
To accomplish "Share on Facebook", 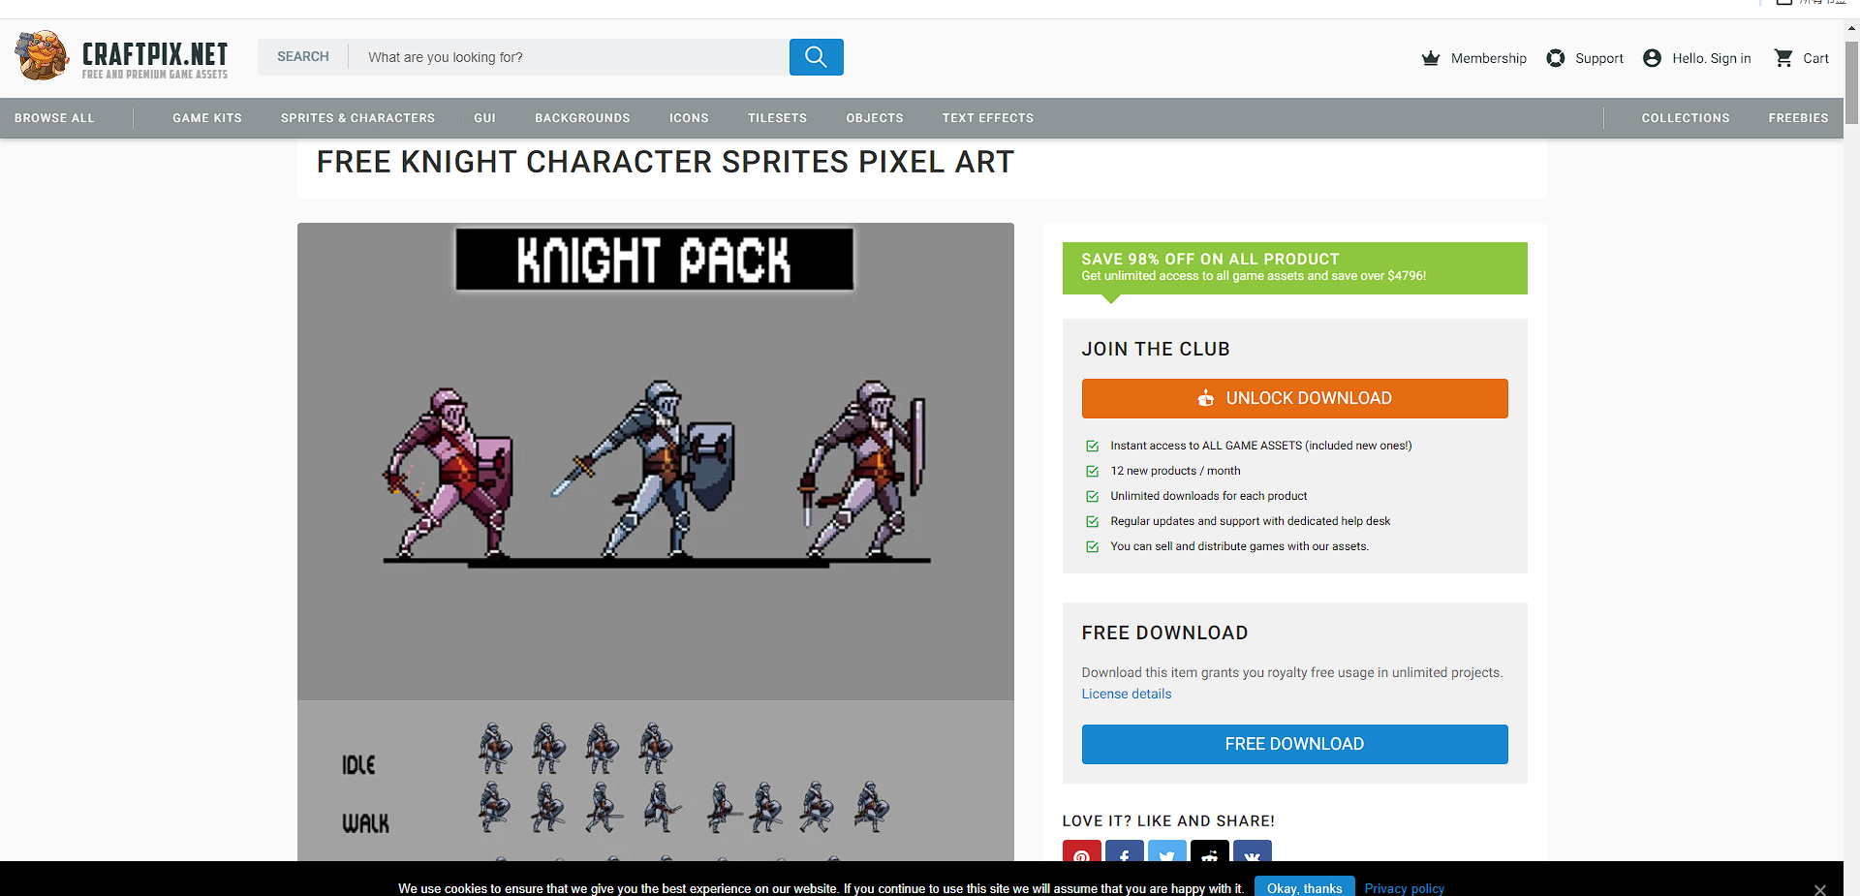I will tap(1124, 852).
